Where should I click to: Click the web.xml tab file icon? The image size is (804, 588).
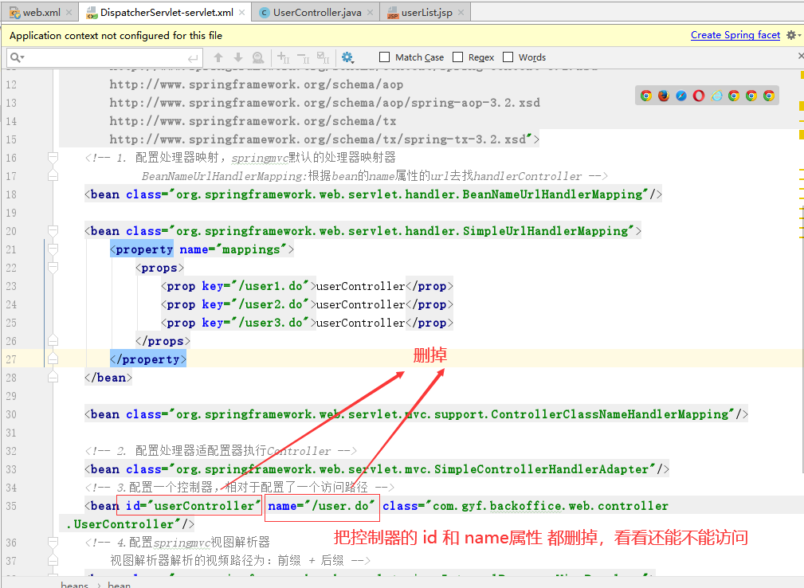tap(15, 13)
